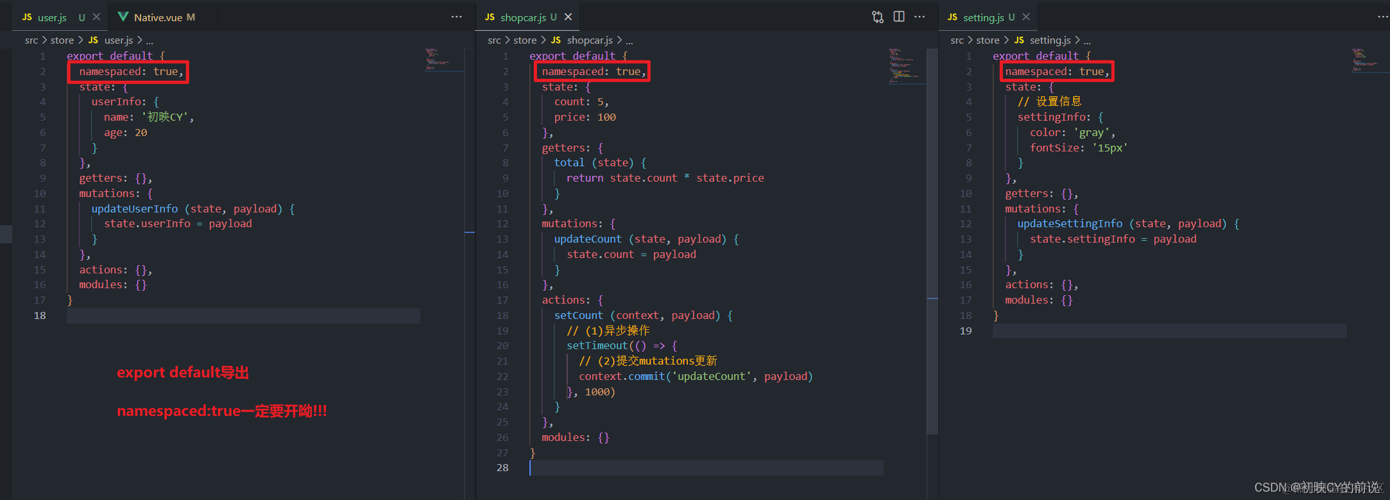The width and height of the screenshot is (1390, 500).
Task: Click 'updateCount (state, payload) {' line
Action: 647,239
